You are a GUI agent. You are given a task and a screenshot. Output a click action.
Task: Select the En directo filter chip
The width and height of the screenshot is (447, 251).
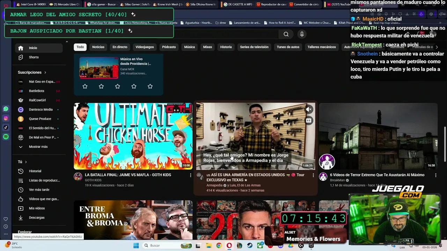coord(120,47)
